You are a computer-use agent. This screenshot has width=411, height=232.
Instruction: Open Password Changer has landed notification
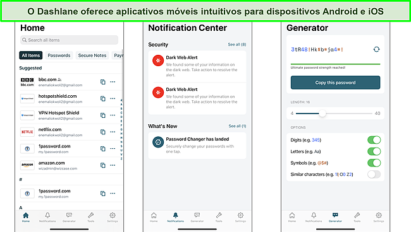point(197,146)
